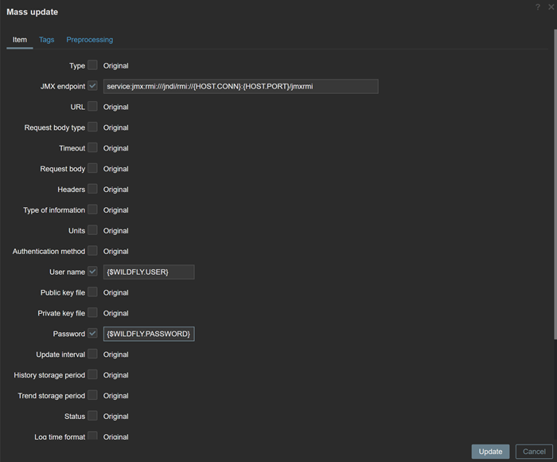
Task: Tick the URL checkbox
Action: pos(92,107)
